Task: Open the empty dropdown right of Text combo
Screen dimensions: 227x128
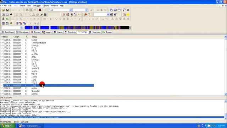Action: pyautogui.click(x=86, y=10)
